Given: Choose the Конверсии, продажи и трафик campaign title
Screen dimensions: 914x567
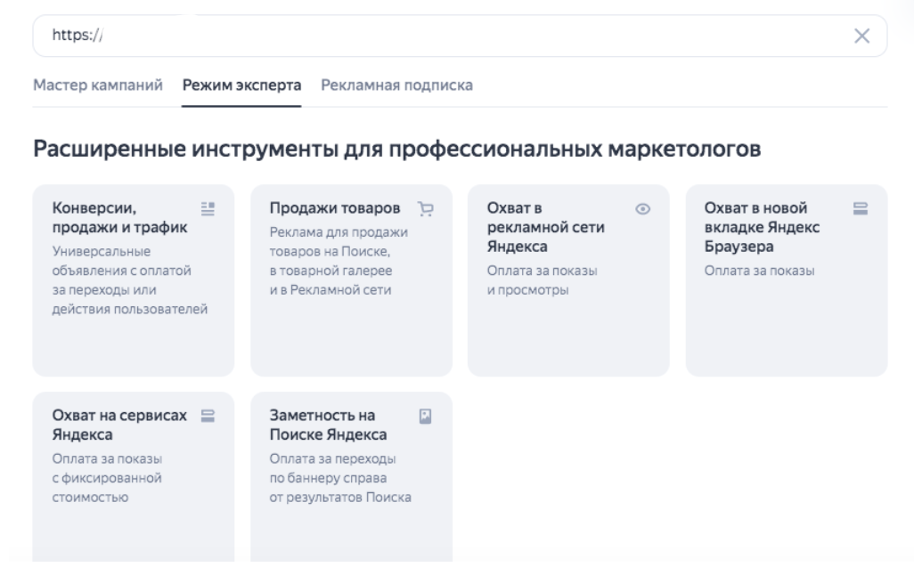Looking at the screenshot, I should [x=119, y=218].
